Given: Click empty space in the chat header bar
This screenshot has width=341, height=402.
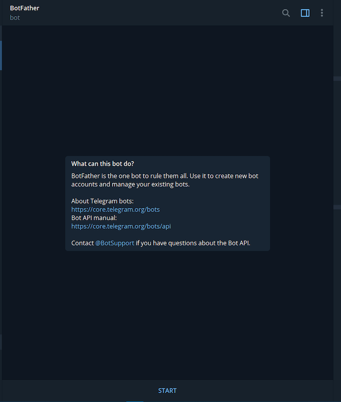Looking at the screenshot, I should (159, 13).
